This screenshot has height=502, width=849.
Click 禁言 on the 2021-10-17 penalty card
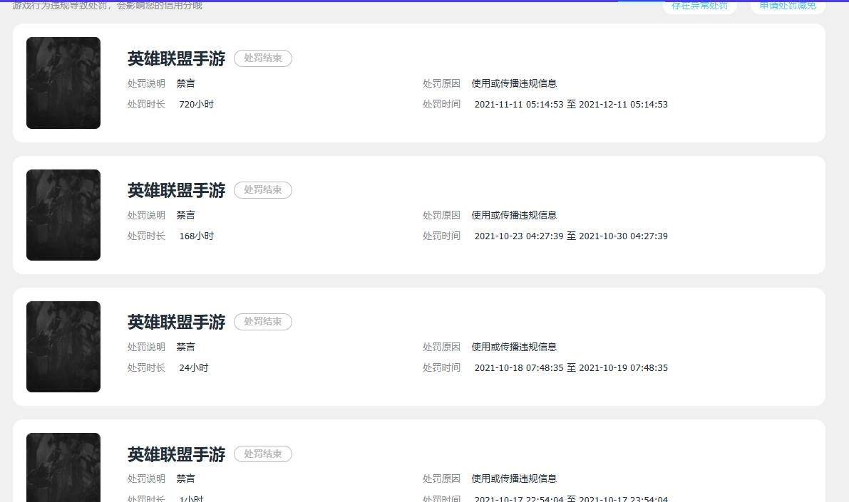click(186, 479)
